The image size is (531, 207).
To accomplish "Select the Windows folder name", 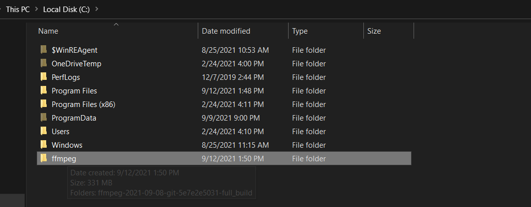I will (67, 145).
